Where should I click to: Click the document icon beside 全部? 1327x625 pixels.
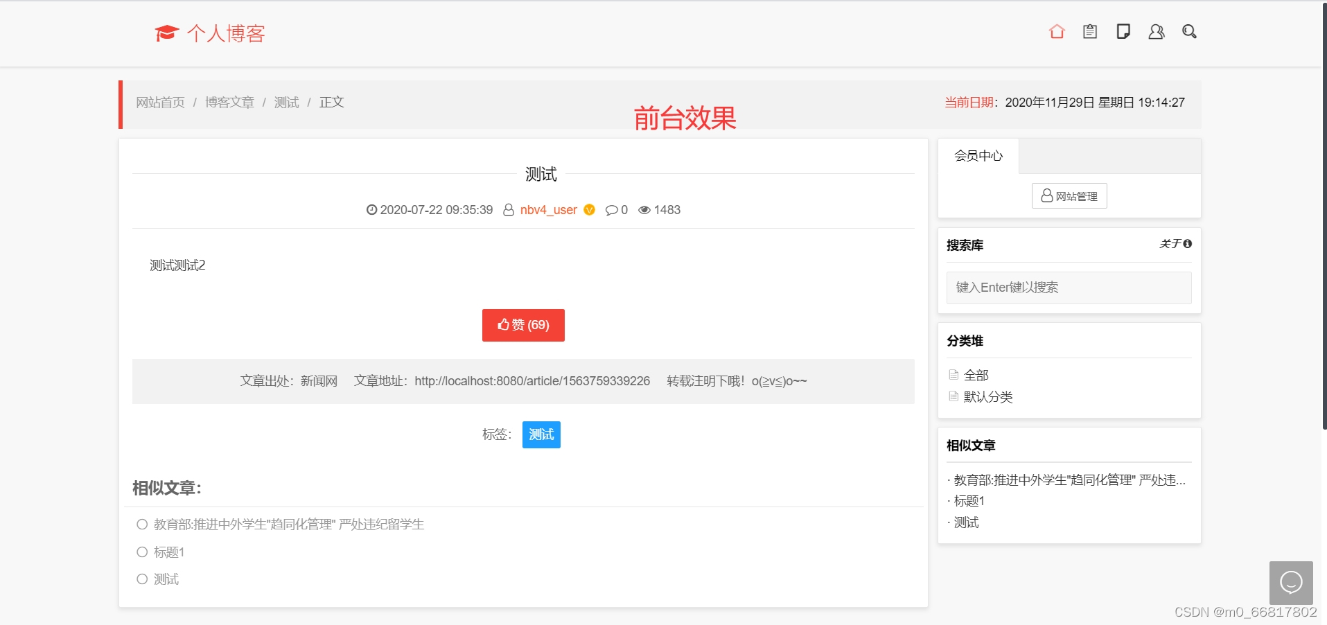[953, 375]
